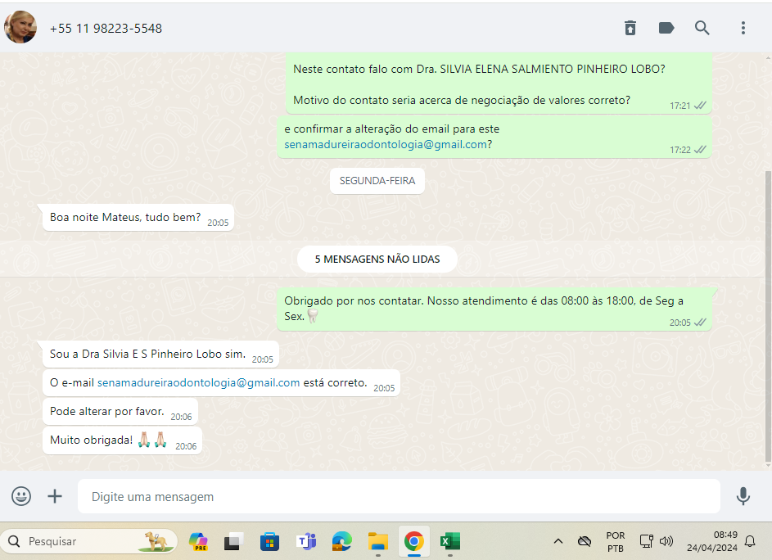Start a voice message recording
Screen dimensions: 772x560
pyautogui.click(x=743, y=496)
